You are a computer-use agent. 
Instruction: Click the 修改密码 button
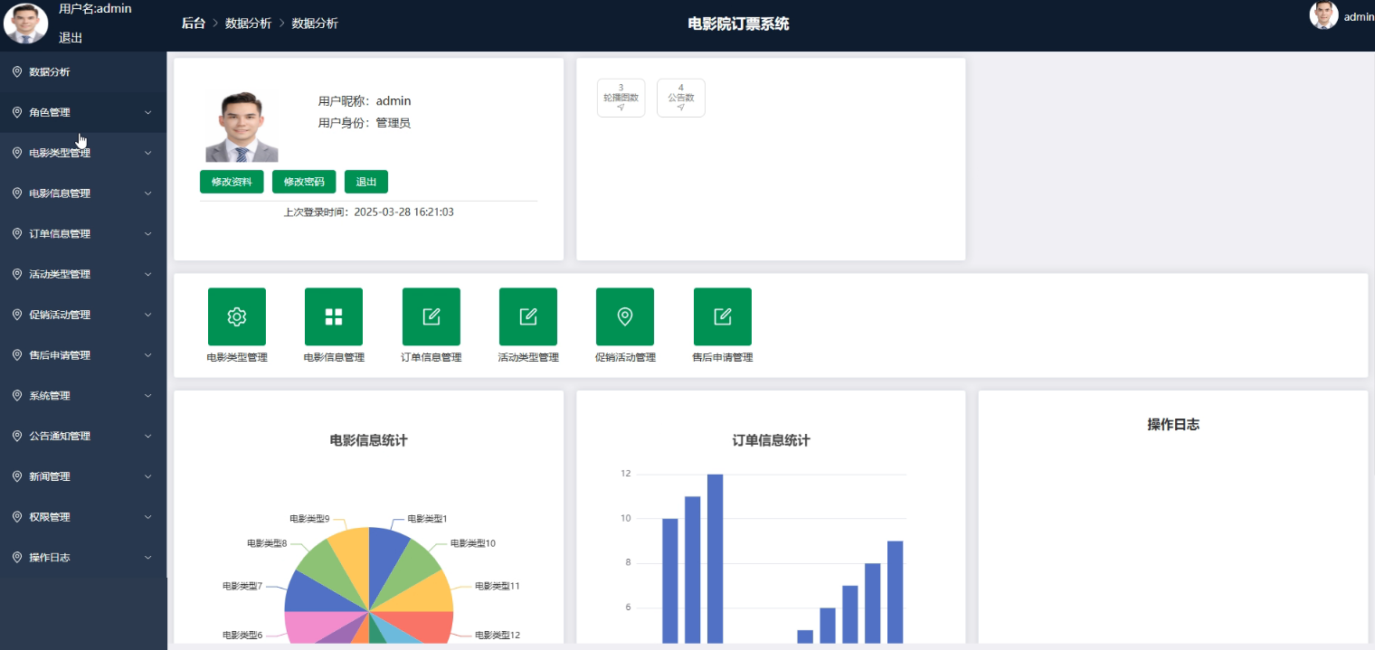pos(304,182)
